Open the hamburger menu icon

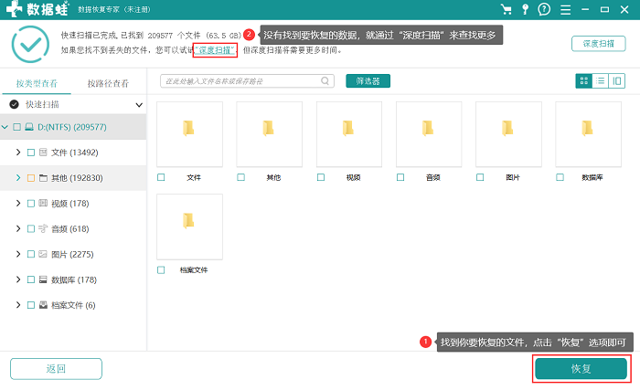click(x=565, y=10)
